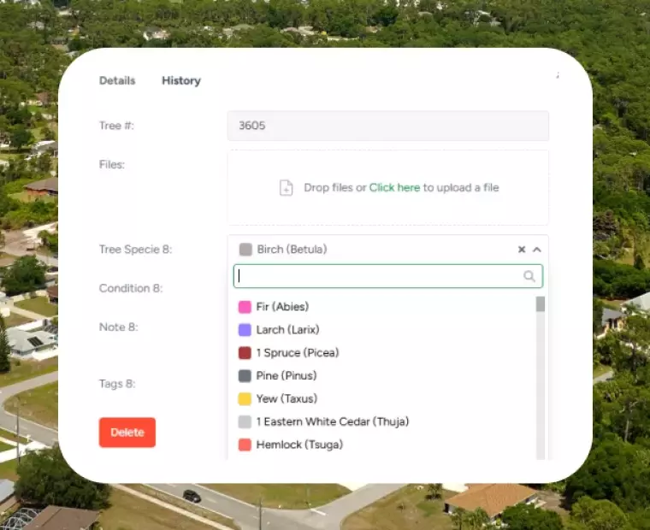The image size is (650, 530).
Task: Click the Tree # field showing 3605
Action: coord(388,126)
